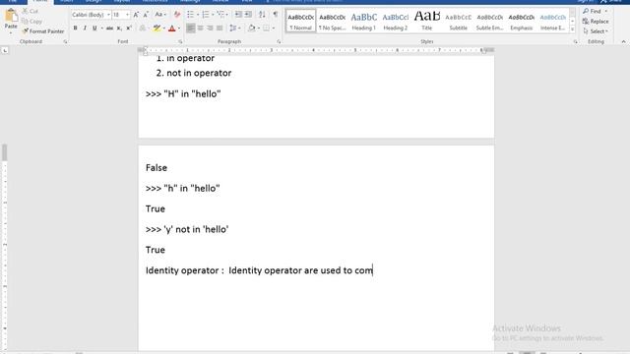630x354 pixels.
Task: Open Font dialog launcher
Action: tap(180, 41)
